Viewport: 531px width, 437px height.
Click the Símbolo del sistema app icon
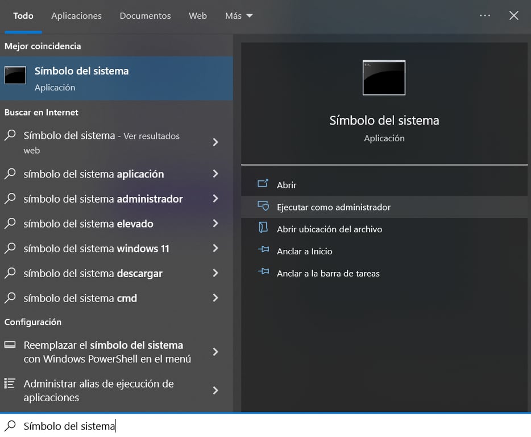click(x=14, y=75)
